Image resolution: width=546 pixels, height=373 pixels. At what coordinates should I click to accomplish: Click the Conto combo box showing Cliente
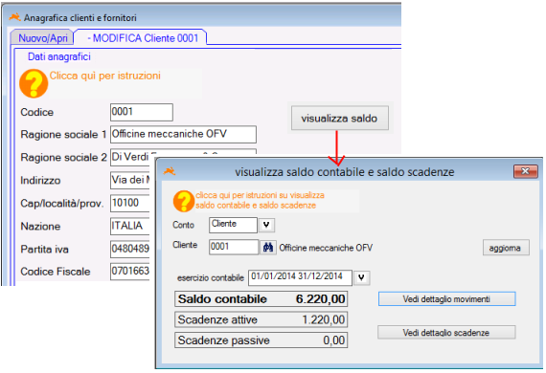tap(234, 225)
